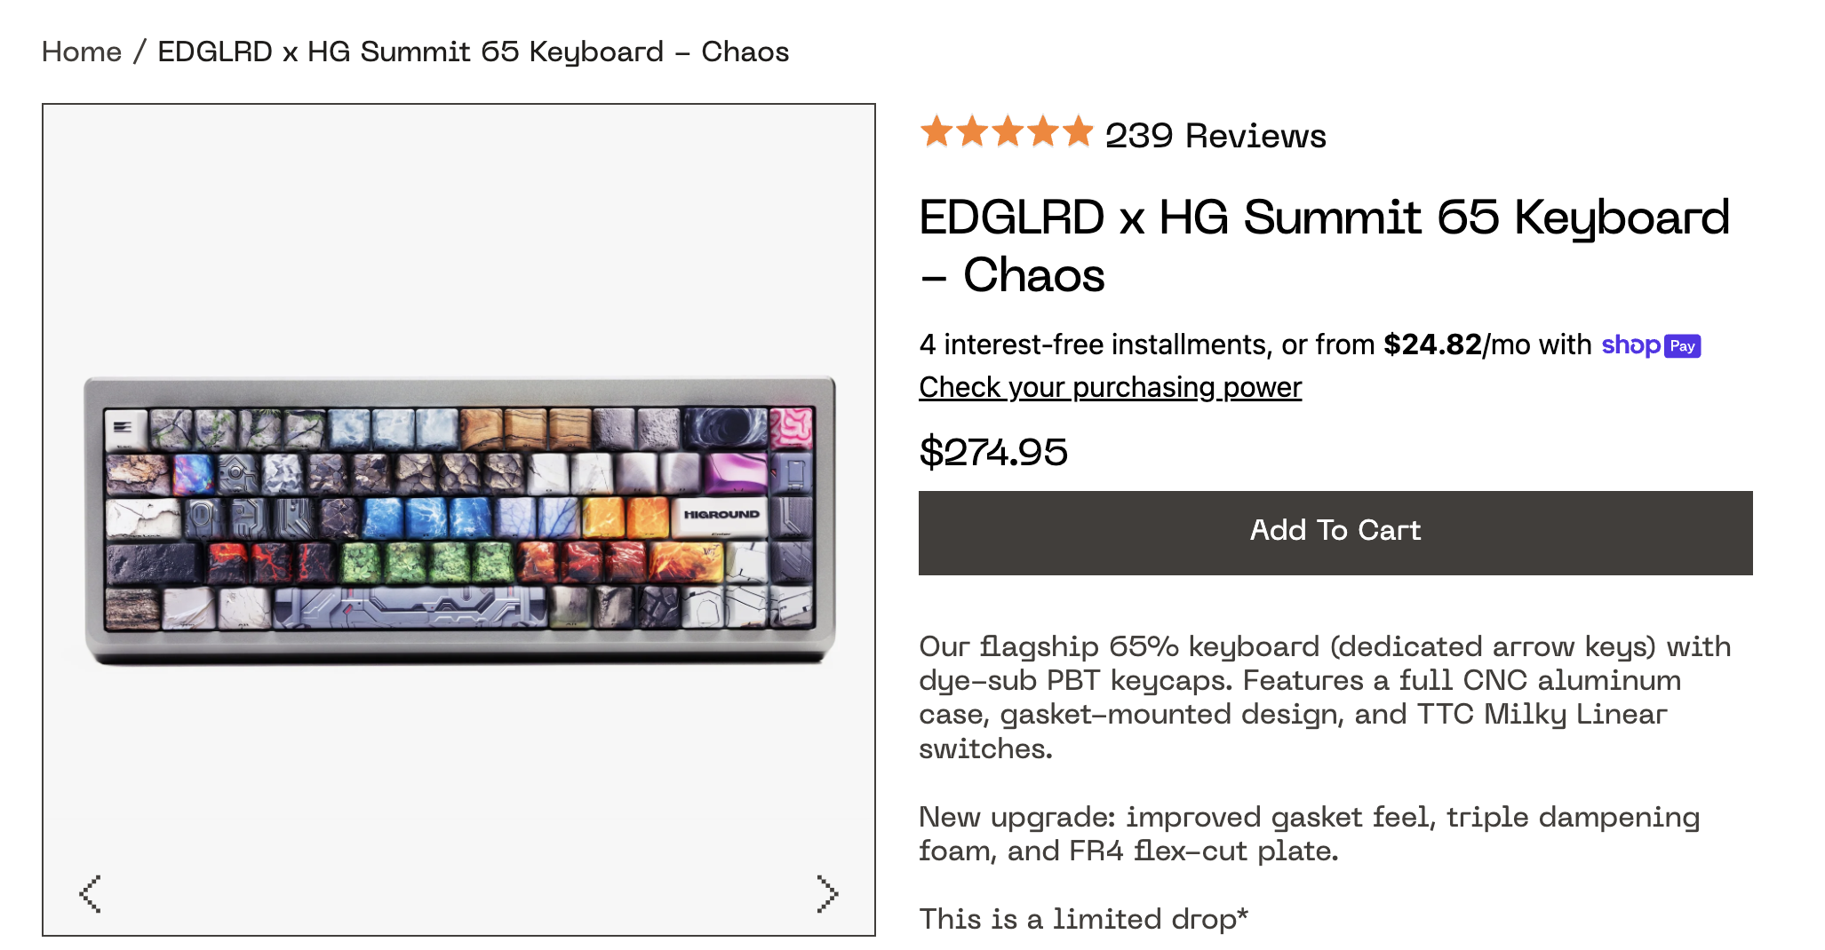
Task: Click the $24.82 monthly installment amount
Action: tap(1432, 344)
